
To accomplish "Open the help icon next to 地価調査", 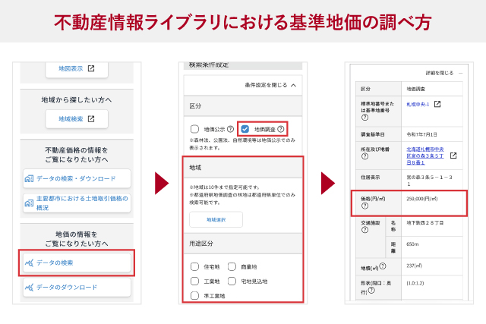I will 280,129.
